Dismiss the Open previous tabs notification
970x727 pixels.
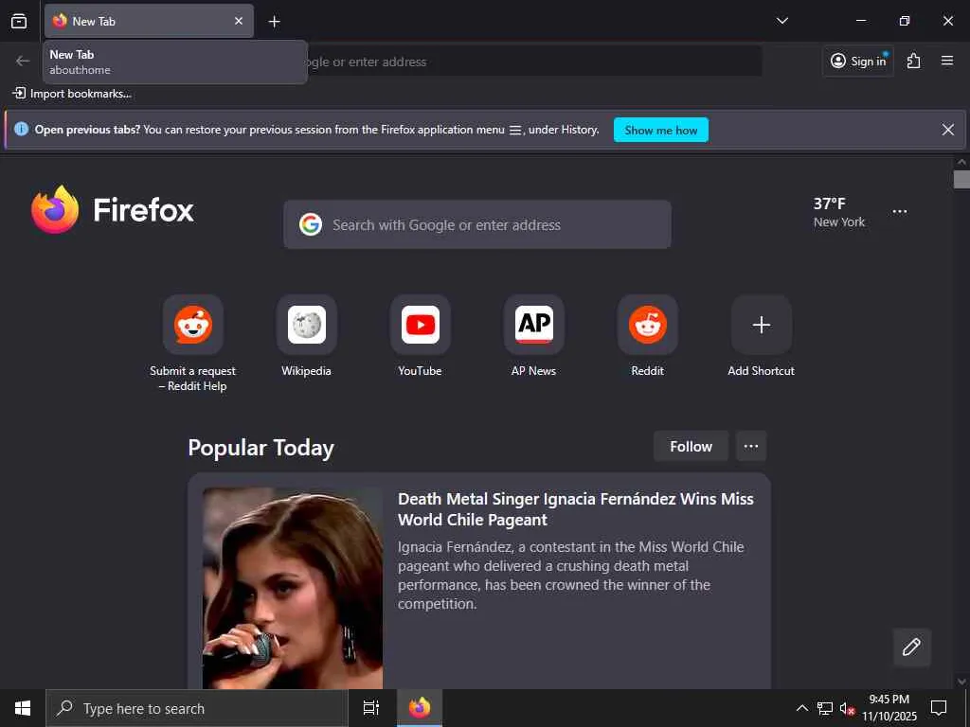(x=947, y=129)
